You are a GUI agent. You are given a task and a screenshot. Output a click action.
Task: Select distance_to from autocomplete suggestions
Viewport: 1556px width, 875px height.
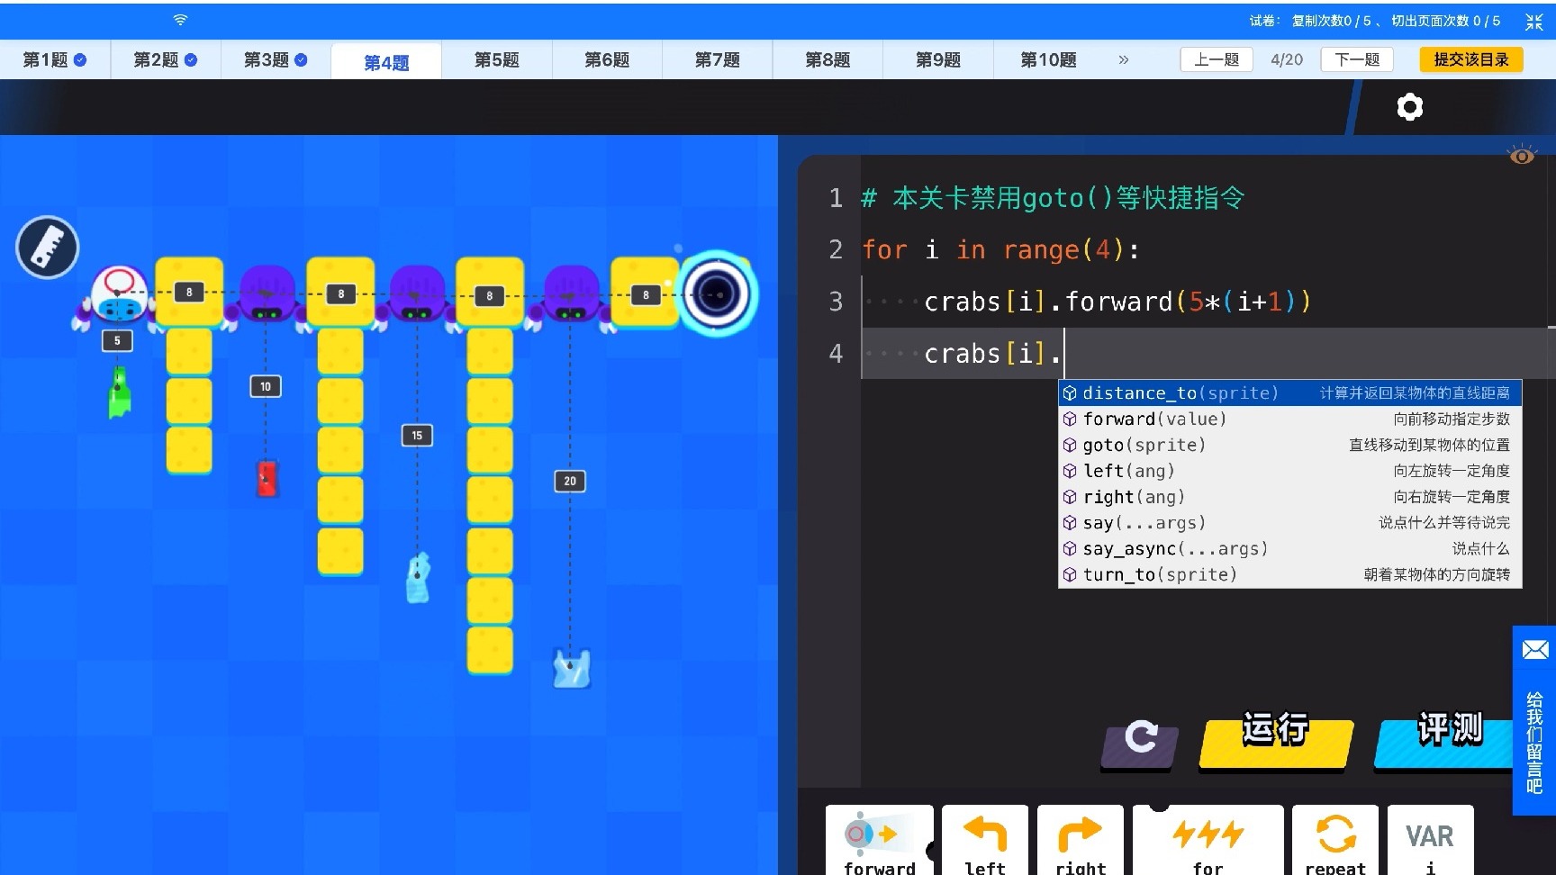1180,392
